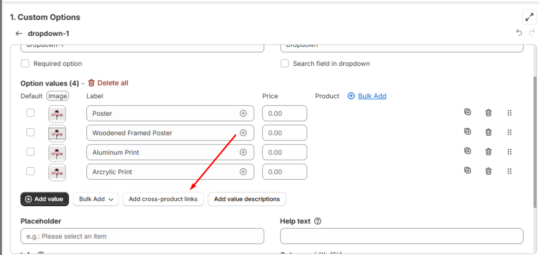
Task: Toggle Search field in dropdown checkbox
Action: (x=285, y=64)
